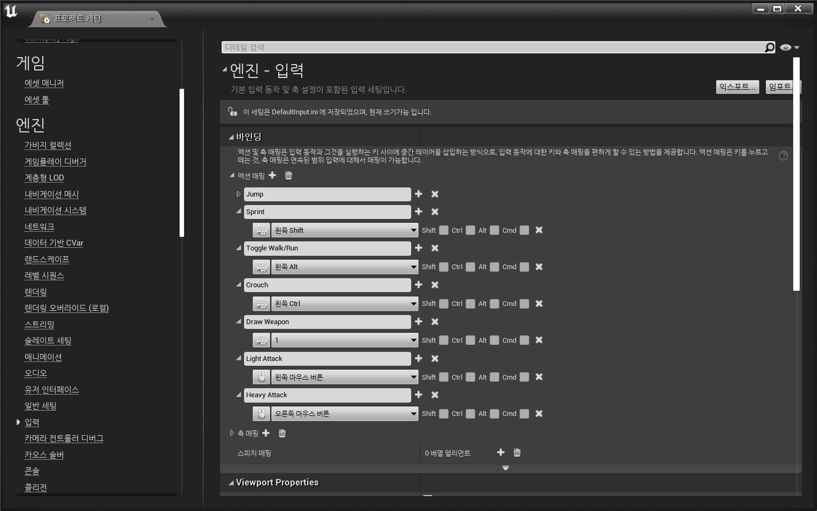
Task: Add key binding to Crouch action
Action: click(419, 285)
